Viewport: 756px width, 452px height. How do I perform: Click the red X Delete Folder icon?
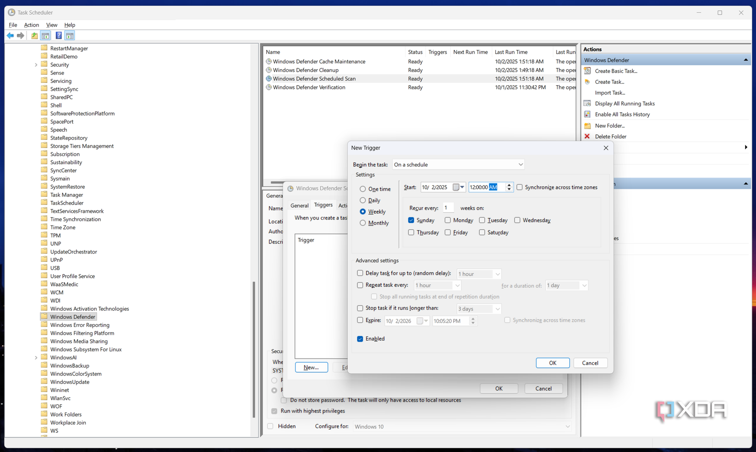pos(587,136)
